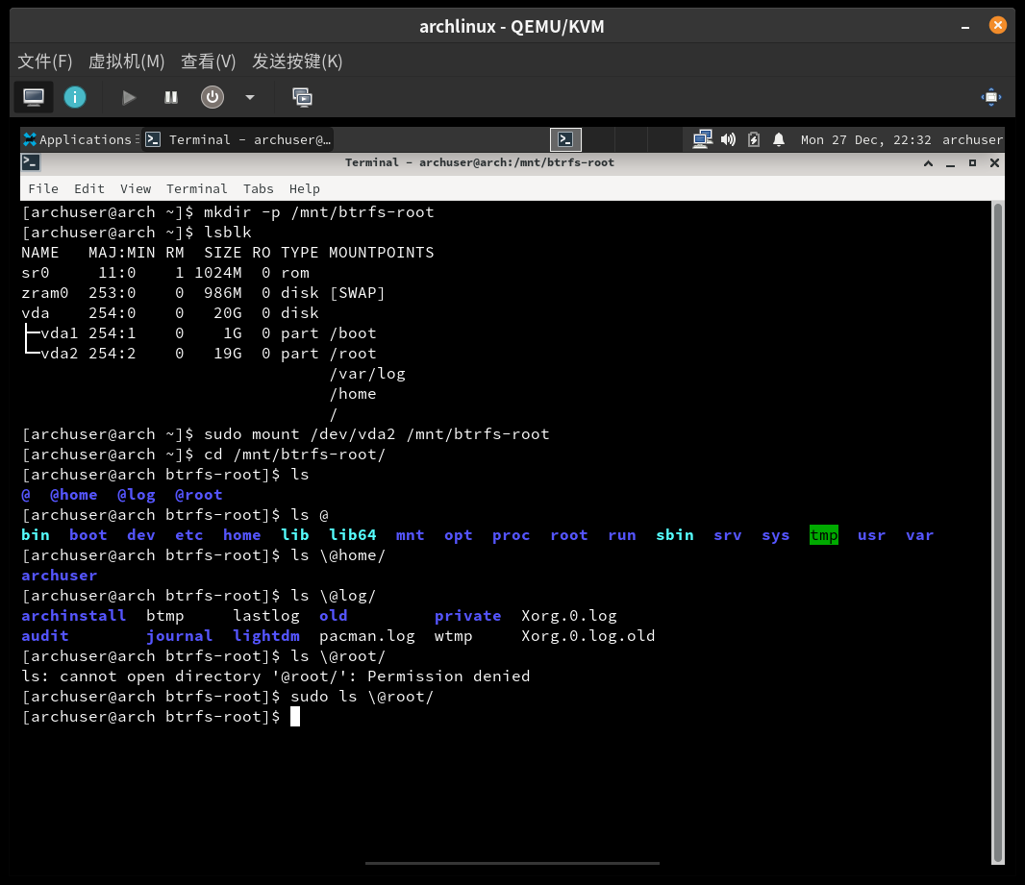Close the terminal window
The image size is (1025, 885).
click(x=994, y=163)
